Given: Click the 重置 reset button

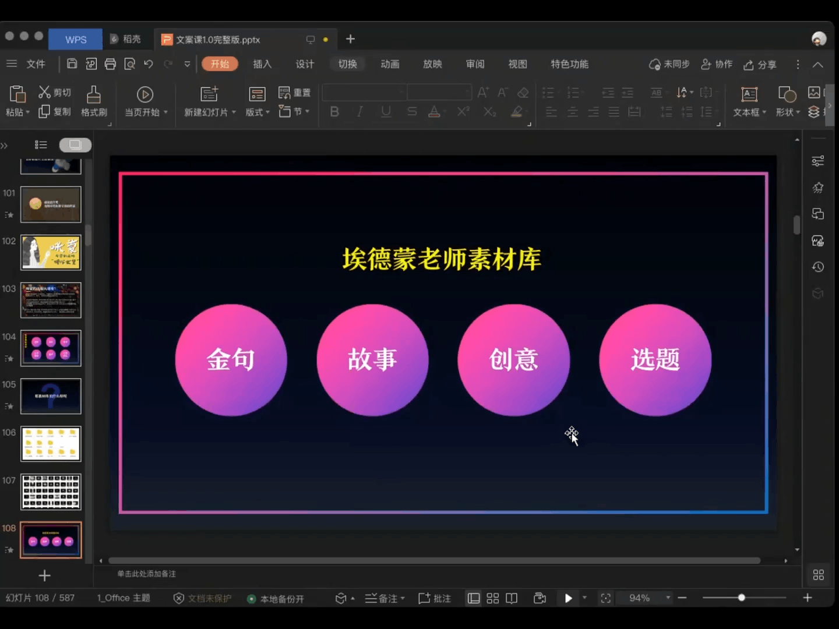Looking at the screenshot, I should coord(294,93).
